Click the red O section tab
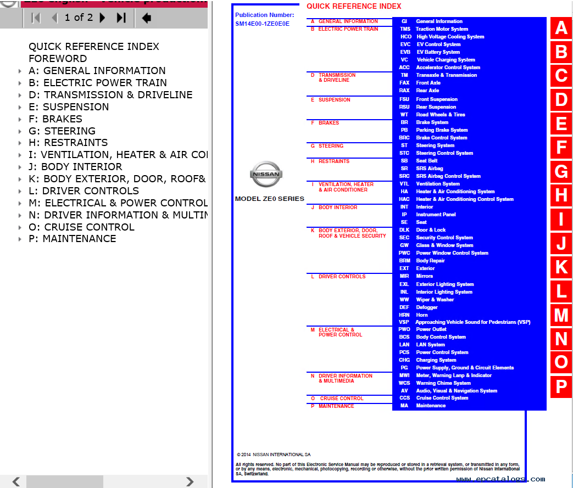The image size is (573, 488). click(561, 363)
